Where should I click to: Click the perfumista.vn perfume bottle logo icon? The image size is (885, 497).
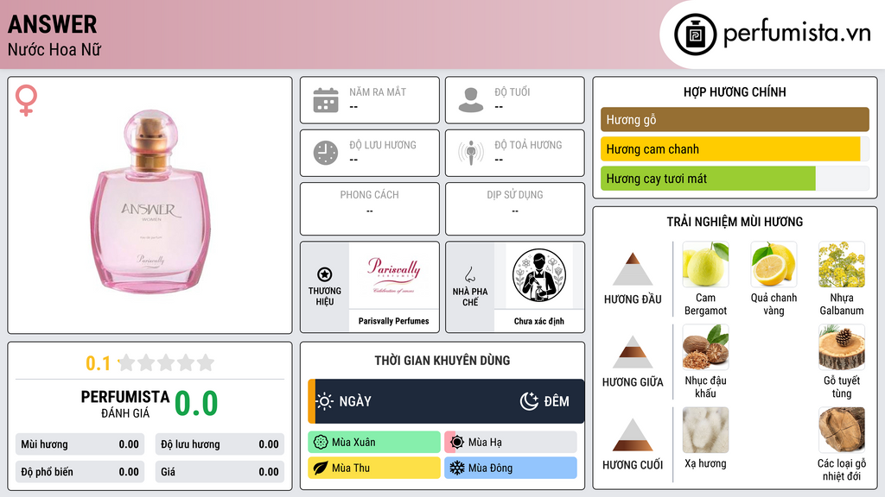click(695, 35)
